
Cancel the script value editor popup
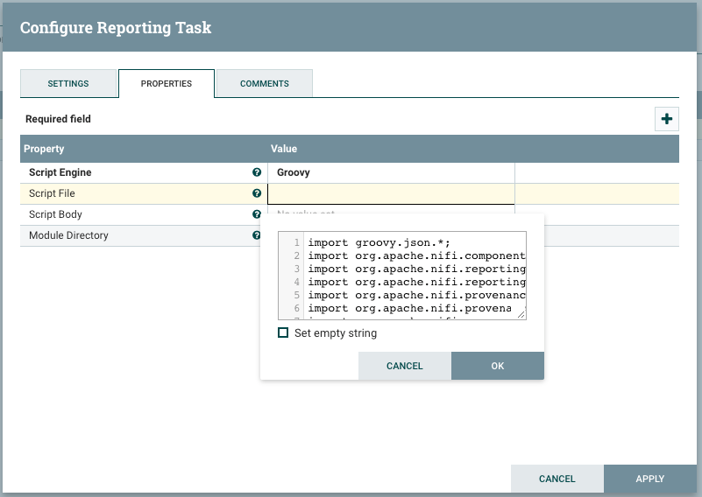(x=404, y=366)
